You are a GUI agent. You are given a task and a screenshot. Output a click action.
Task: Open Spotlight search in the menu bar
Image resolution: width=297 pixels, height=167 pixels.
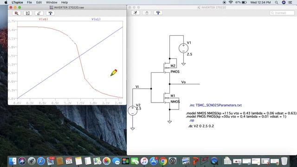point(277,2)
